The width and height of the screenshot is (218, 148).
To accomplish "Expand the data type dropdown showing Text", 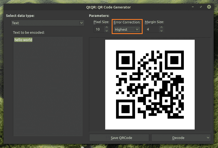I will point(48,23).
